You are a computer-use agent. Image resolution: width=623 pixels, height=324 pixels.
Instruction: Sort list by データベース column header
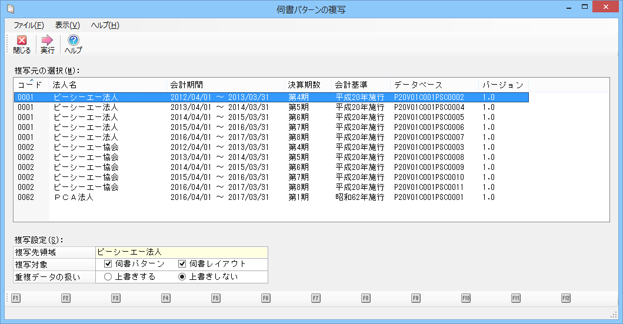click(x=433, y=85)
